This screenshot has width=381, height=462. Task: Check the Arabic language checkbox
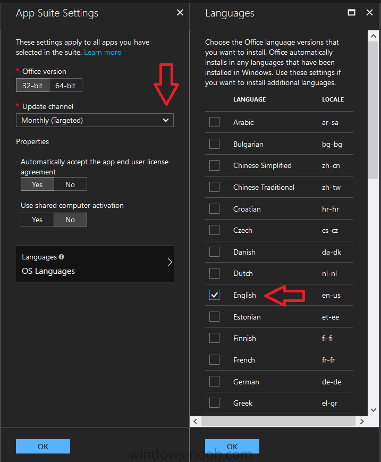[x=214, y=122]
